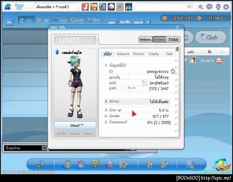Select the ALL room filter tab
The height and width of the screenshot is (182, 233).
click(x=26, y=21)
